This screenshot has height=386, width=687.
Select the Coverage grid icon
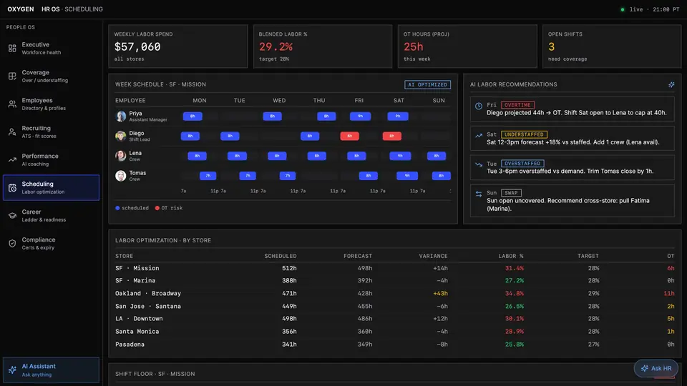click(x=12, y=76)
